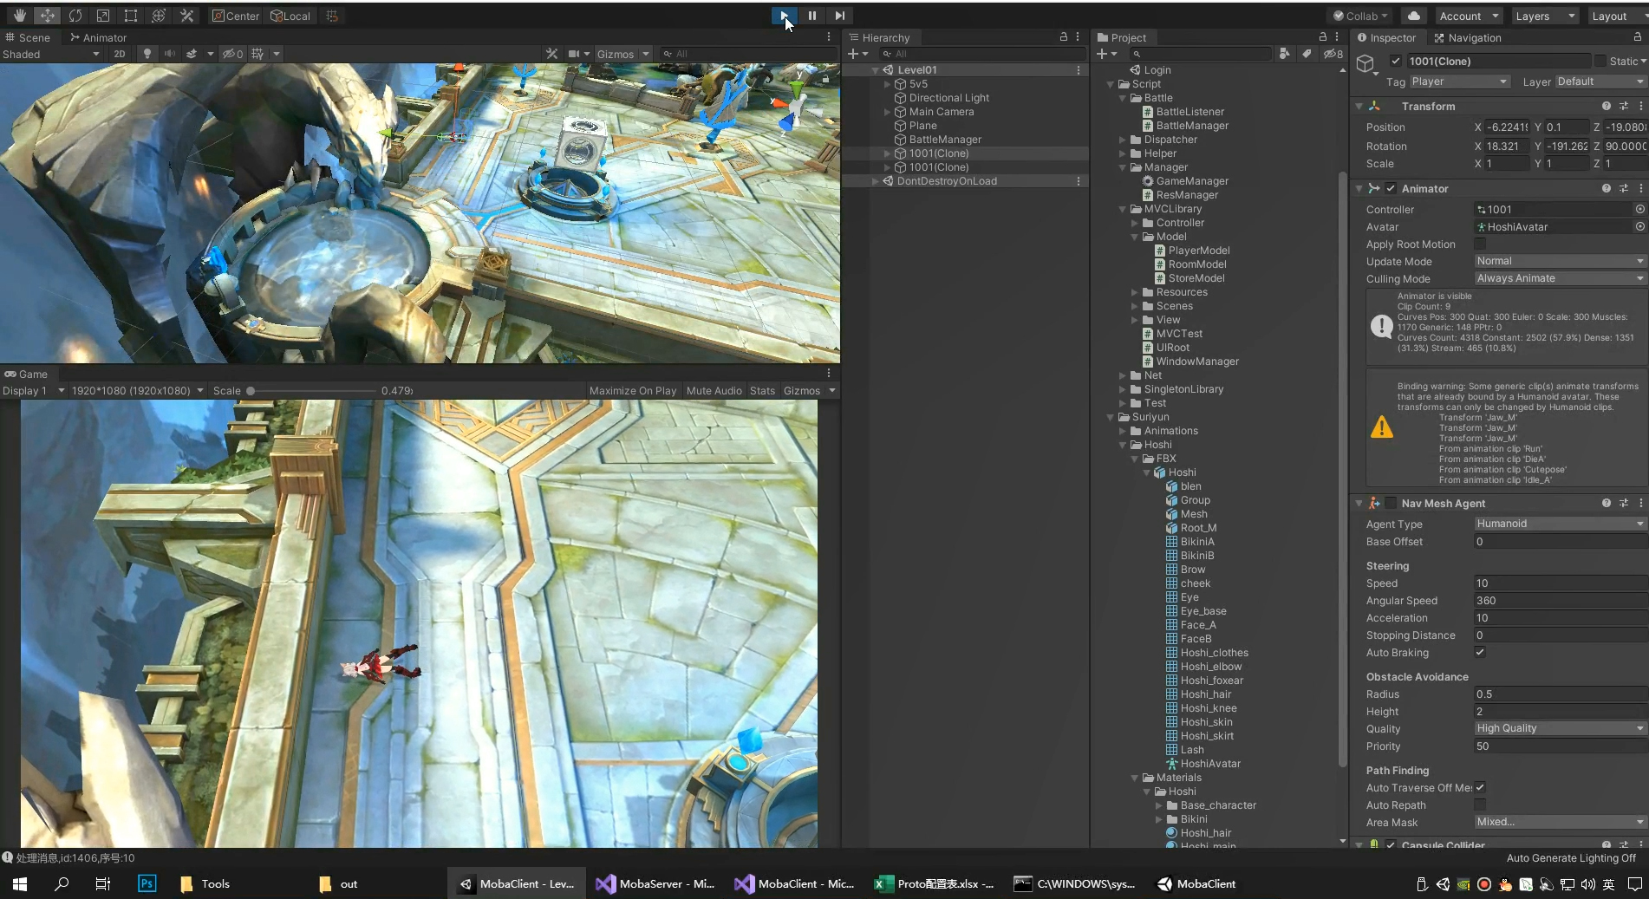Select the Hand tool in toolbar

19,16
